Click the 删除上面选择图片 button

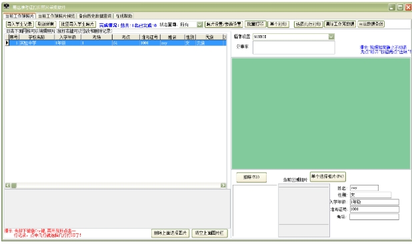coord(170,233)
